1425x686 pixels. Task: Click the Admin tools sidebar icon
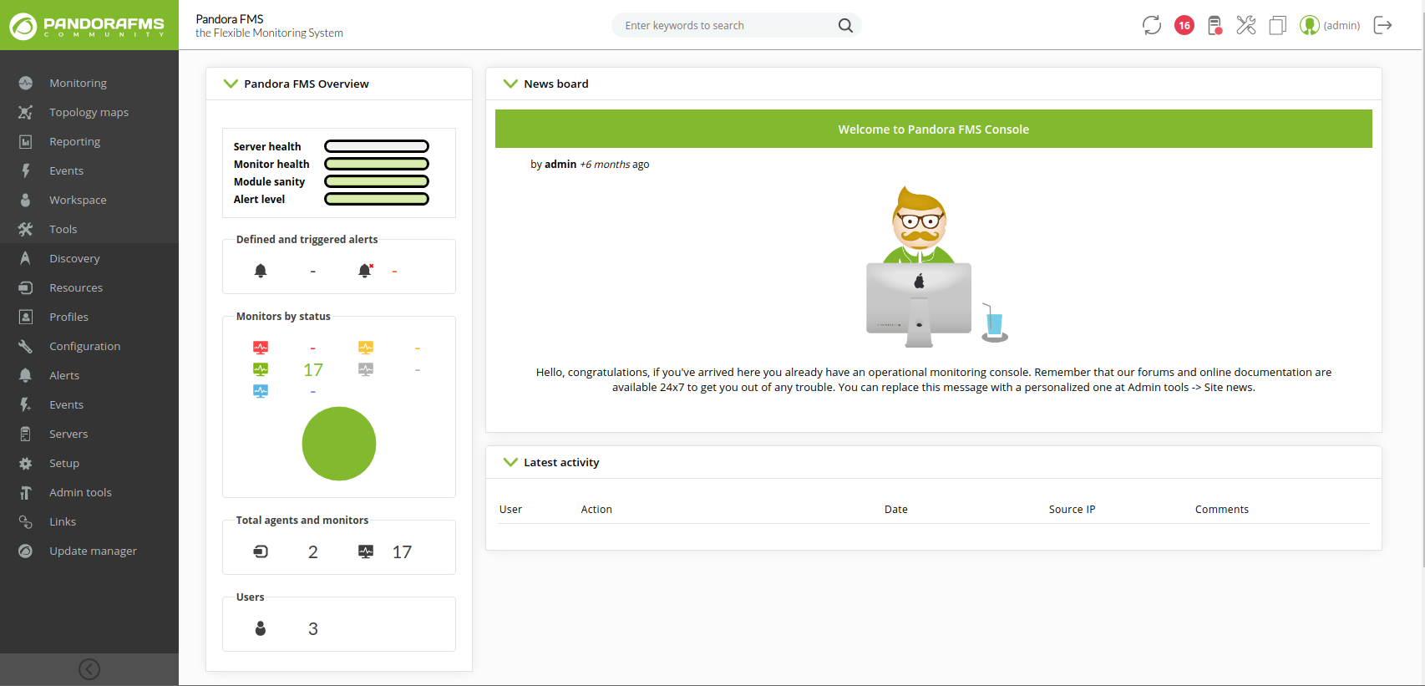(26, 492)
